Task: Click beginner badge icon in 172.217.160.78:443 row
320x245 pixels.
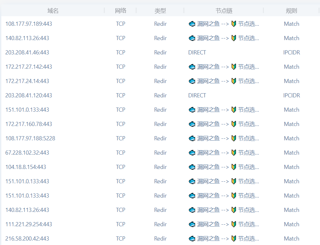Action: 234,124
